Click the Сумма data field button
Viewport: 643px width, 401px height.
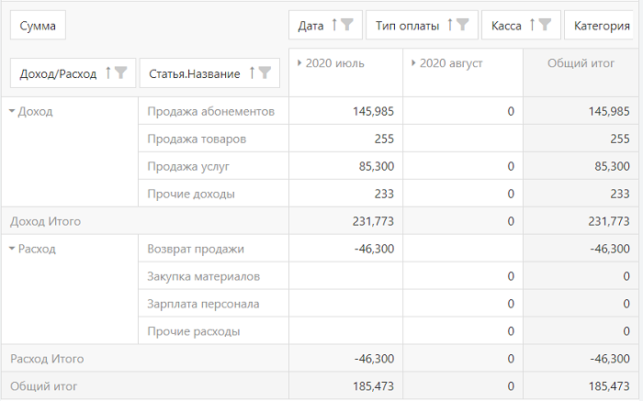click(x=38, y=26)
